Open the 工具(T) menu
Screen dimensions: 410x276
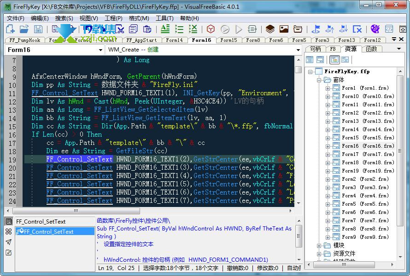164,18
